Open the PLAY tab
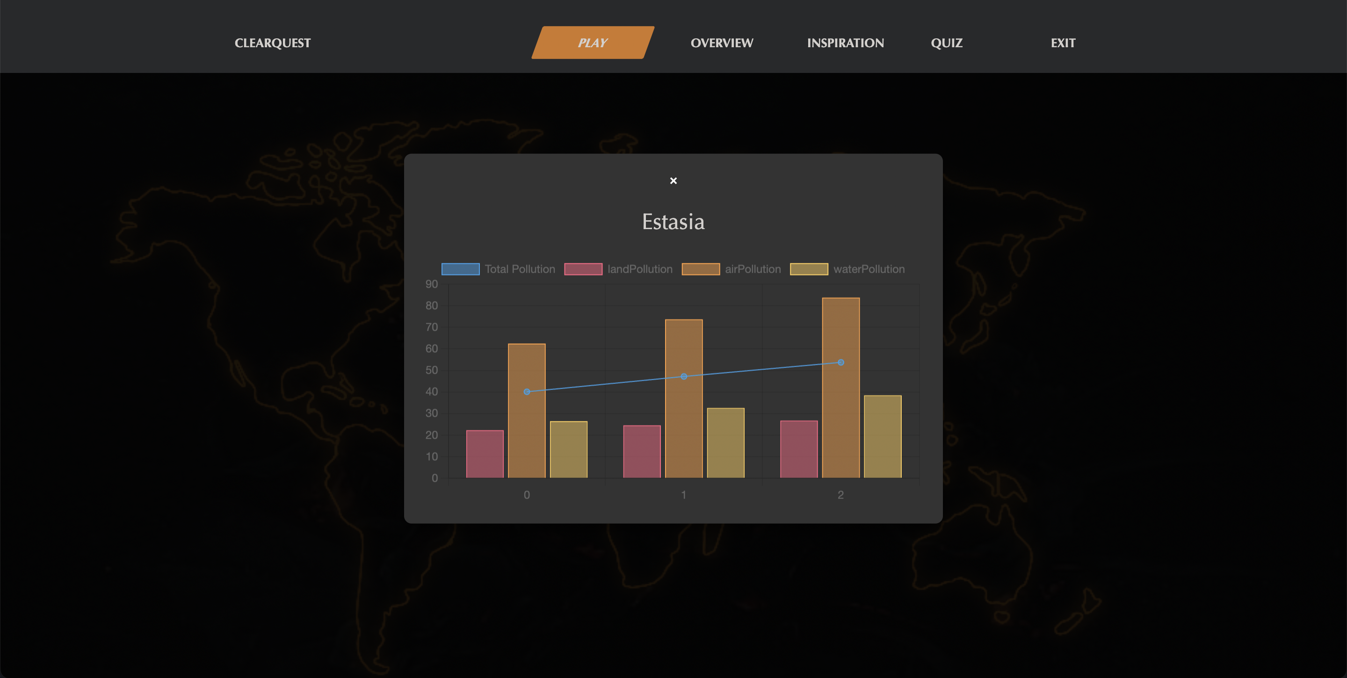The height and width of the screenshot is (678, 1347). click(x=593, y=43)
